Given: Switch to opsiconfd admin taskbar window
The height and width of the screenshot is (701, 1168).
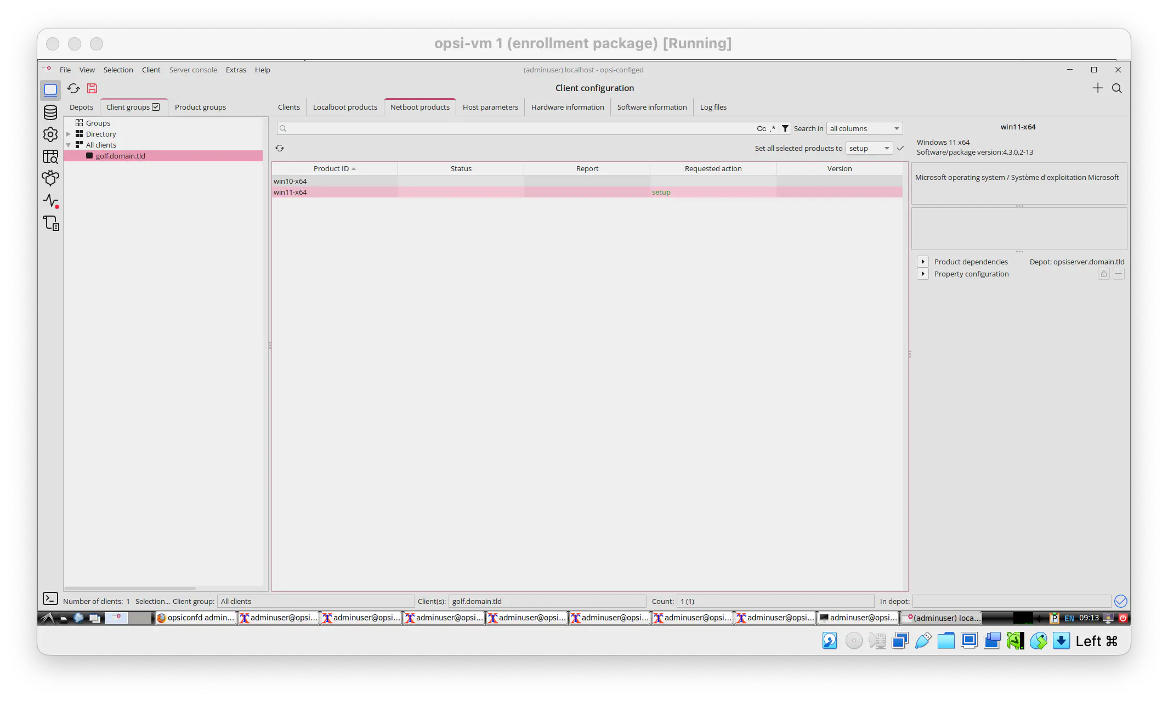Looking at the screenshot, I should pos(196,618).
